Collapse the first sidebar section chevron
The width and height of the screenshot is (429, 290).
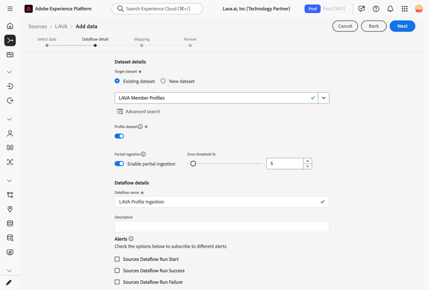(x=9, y=72)
